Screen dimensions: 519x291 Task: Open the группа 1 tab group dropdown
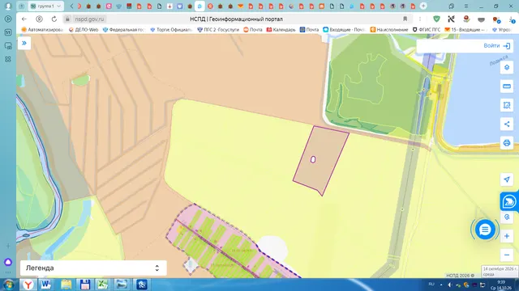[46, 6]
